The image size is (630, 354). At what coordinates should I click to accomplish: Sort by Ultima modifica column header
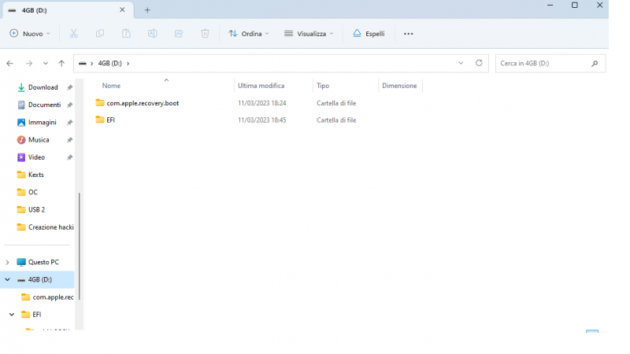[x=261, y=86]
